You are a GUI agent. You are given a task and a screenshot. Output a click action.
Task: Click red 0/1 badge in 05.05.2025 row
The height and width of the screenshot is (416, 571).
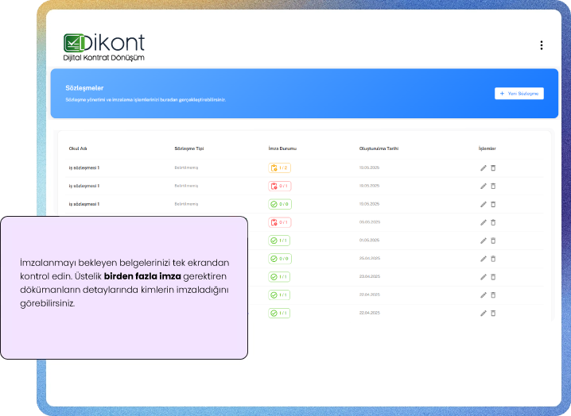tap(279, 222)
